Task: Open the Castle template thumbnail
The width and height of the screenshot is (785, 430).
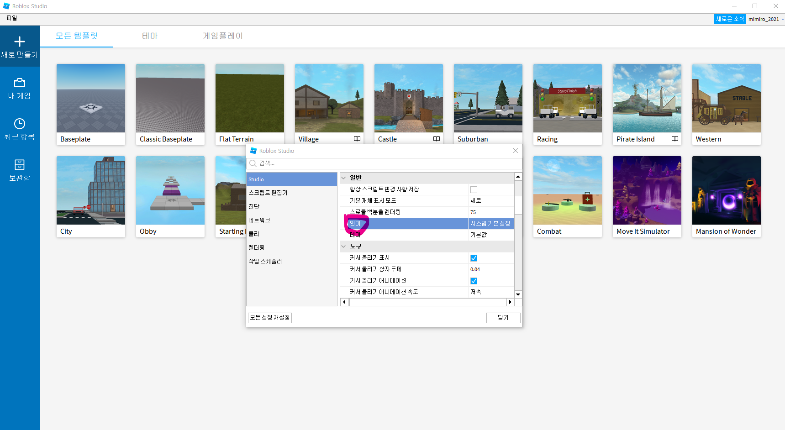Action: point(409,98)
